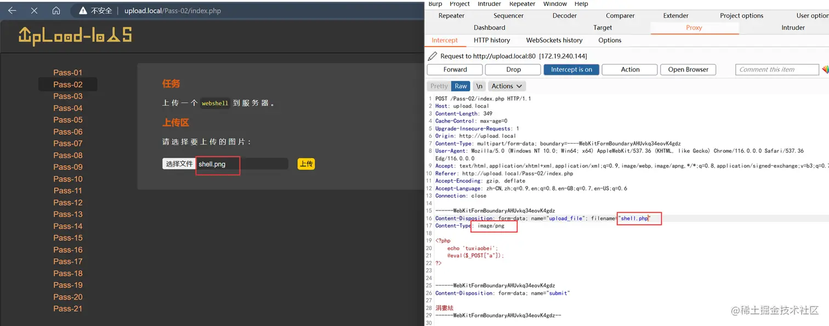Open the WebSockets history sub-tab

tap(554, 40)
